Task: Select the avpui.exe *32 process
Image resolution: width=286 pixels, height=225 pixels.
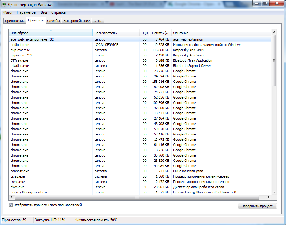Action: point(140,55)
